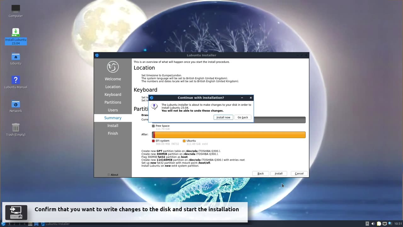Choose Go back in the confirmation dialog
The image size is (403, 227).
243,117
